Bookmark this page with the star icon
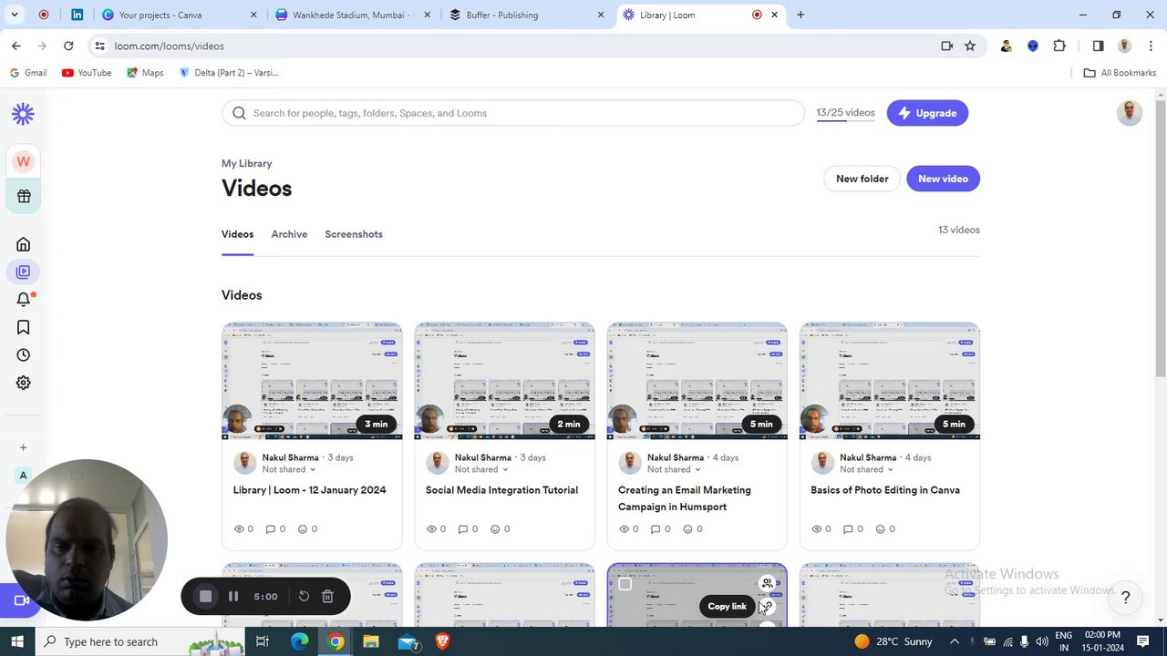1167x656 pixels. click(970, 46)
